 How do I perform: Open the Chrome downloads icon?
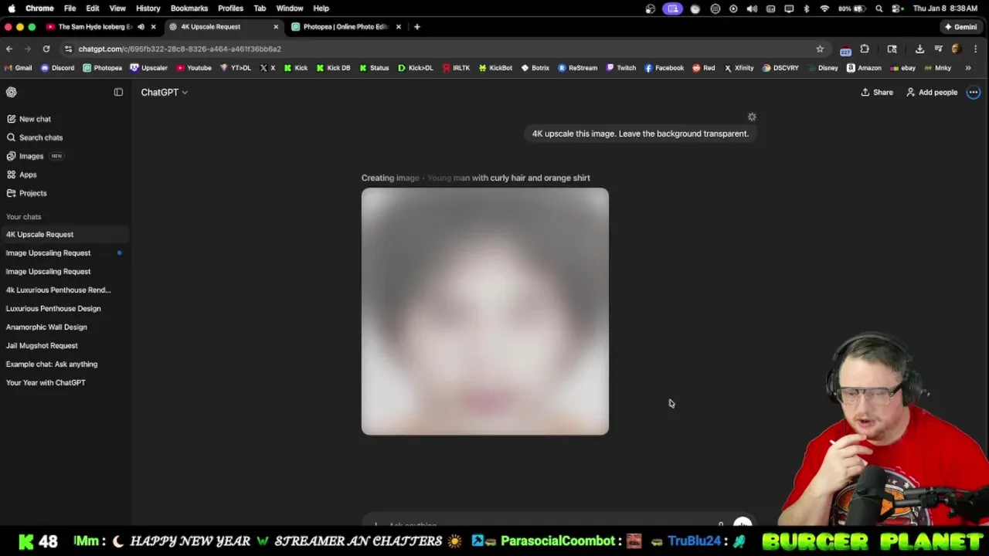[x=919, y=49]
